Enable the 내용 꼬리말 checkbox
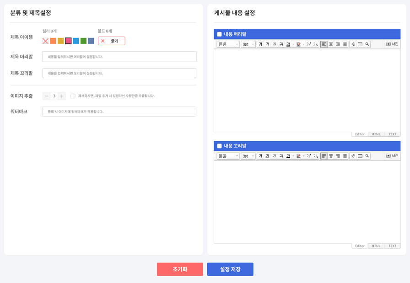 [x=220, y=146]
